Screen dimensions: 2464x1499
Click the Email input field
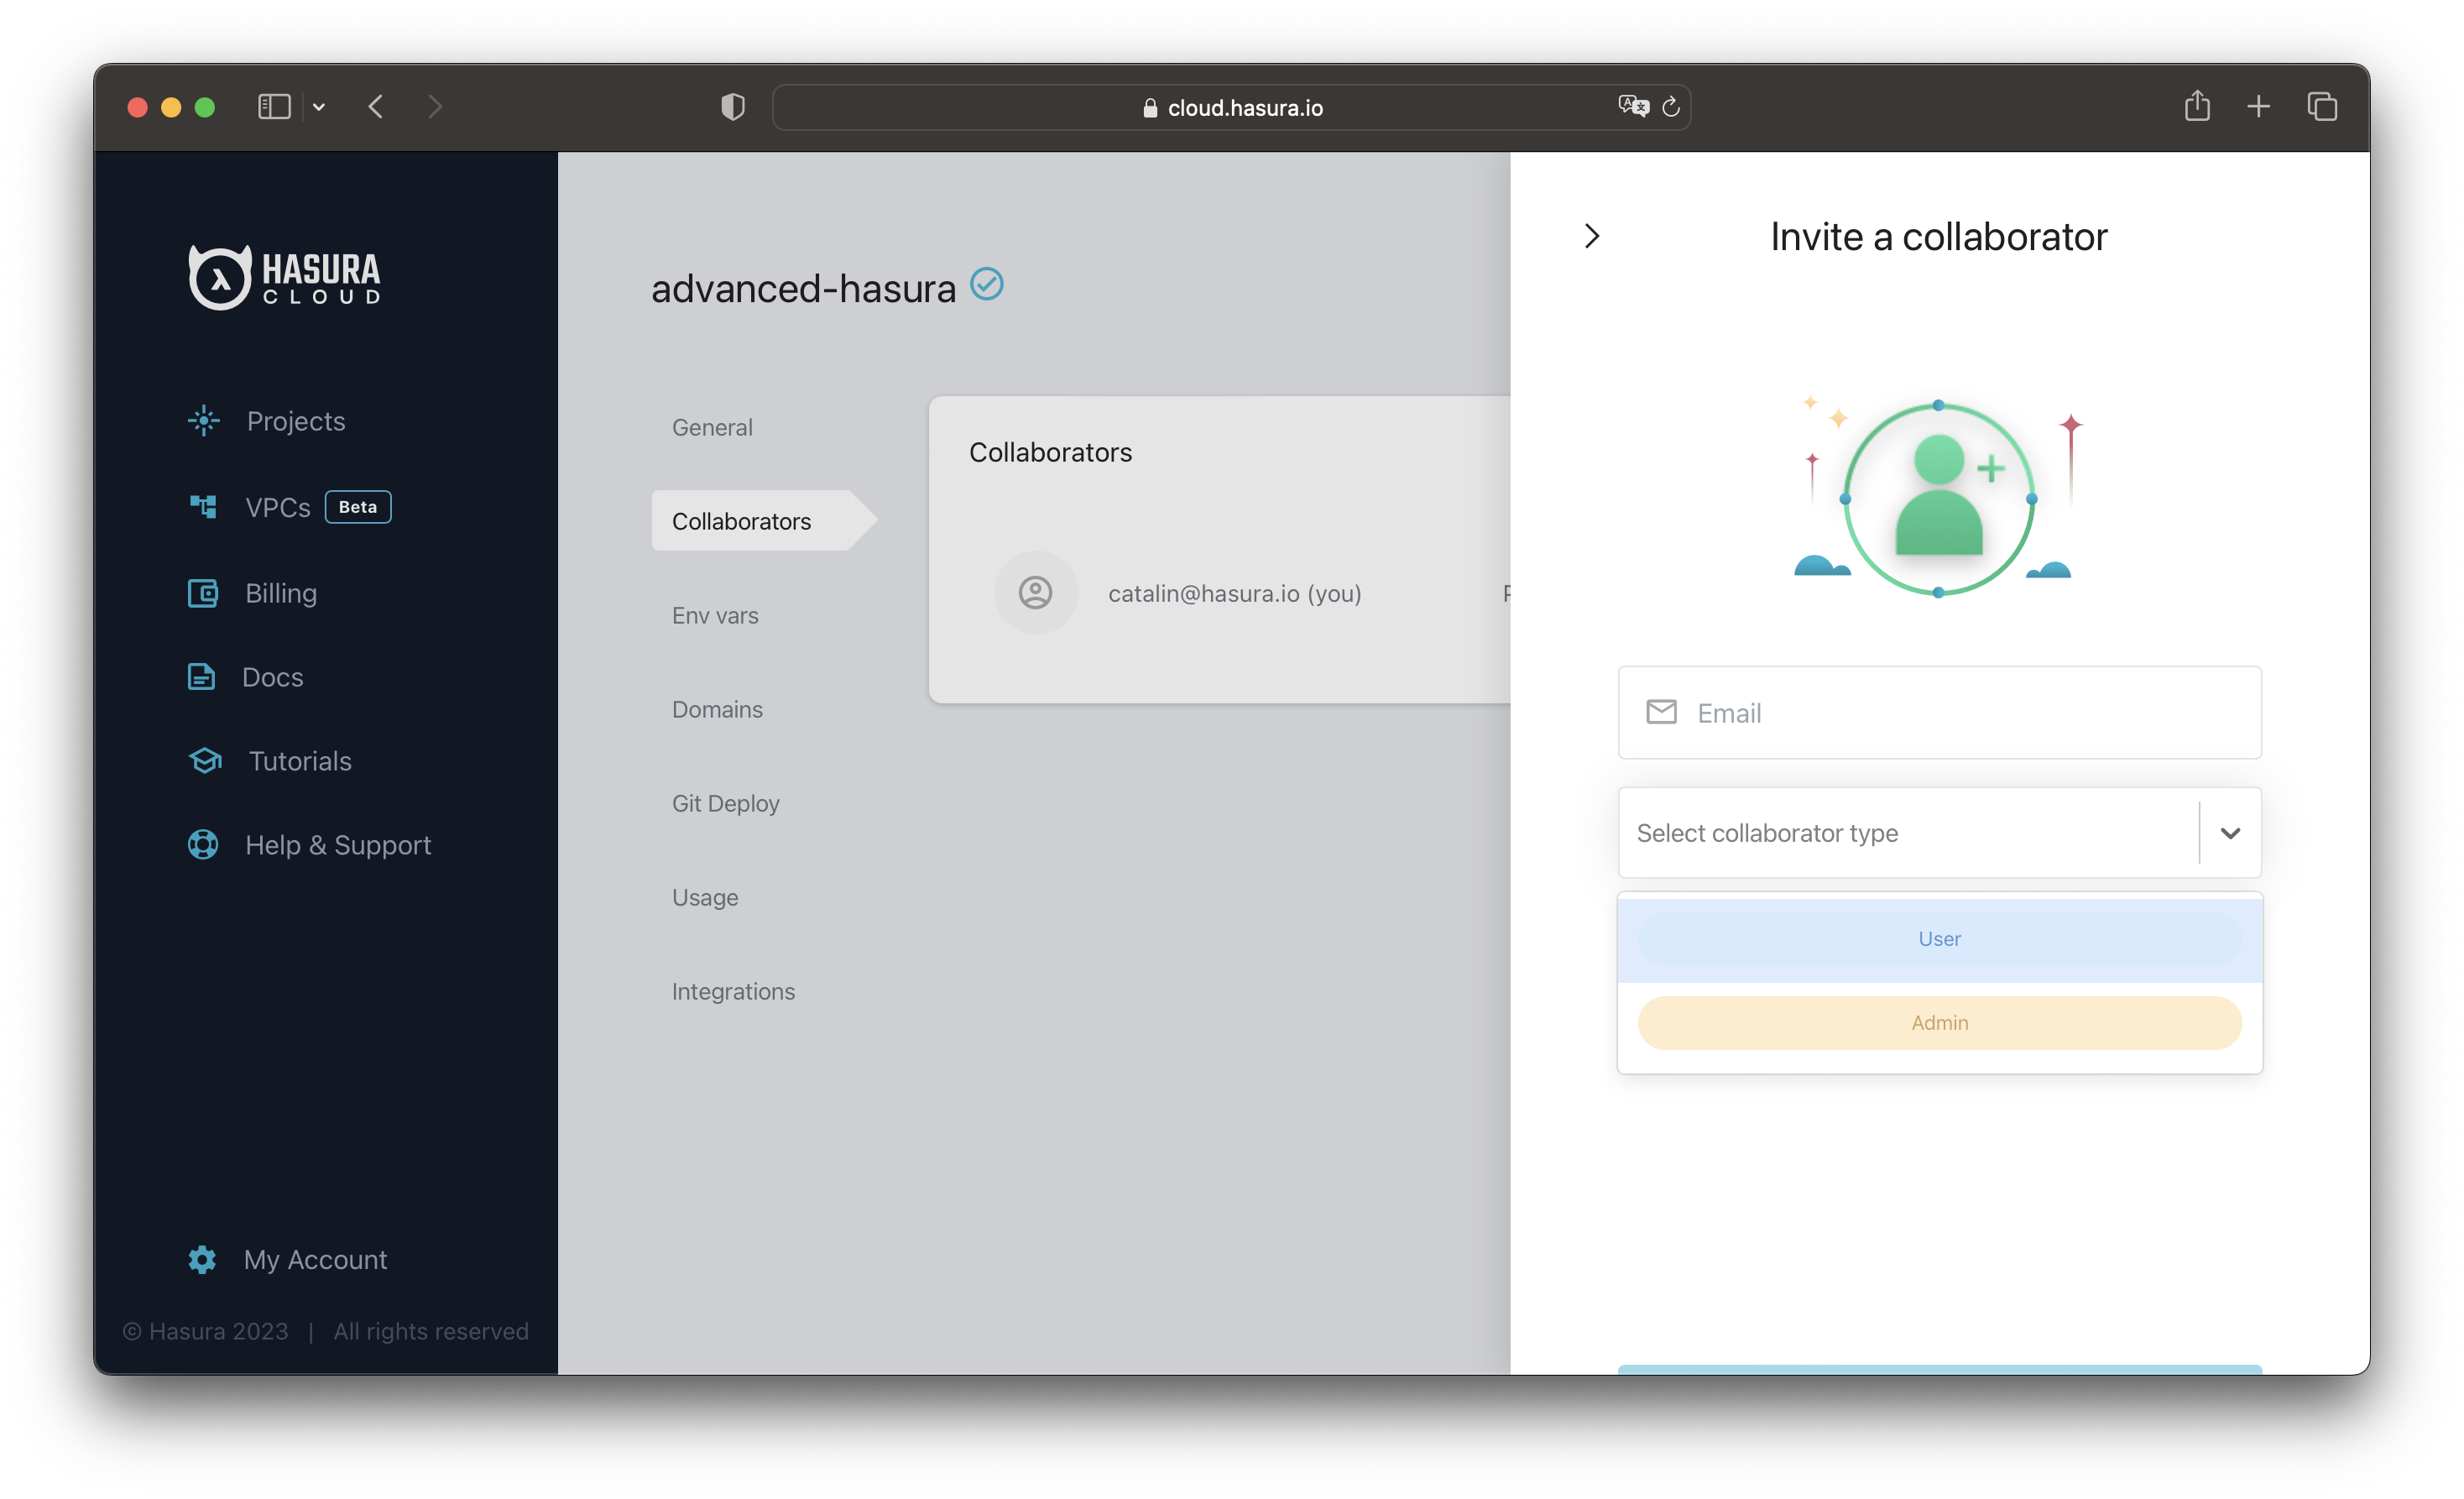click(1939, 713)
